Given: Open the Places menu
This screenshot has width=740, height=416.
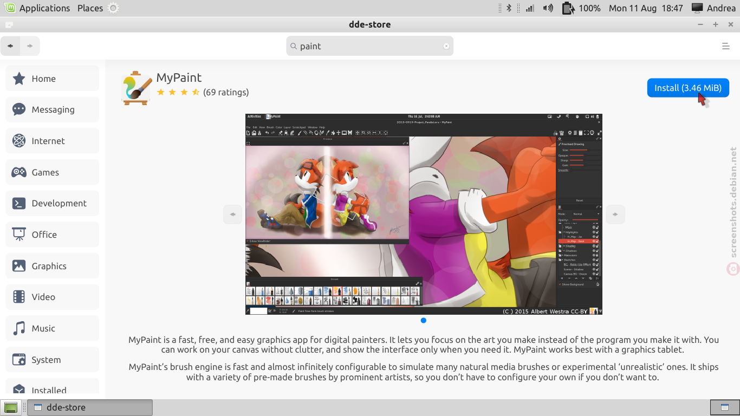Looking at the screenshot, I should (90, 8).
